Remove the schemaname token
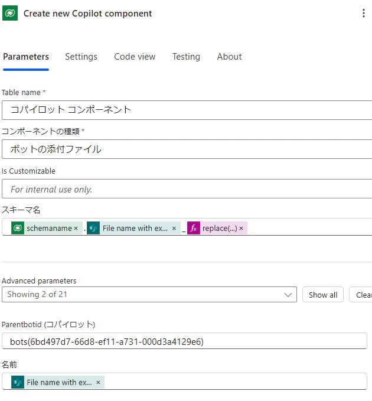The image size is (372, 401). click(76, 228)
